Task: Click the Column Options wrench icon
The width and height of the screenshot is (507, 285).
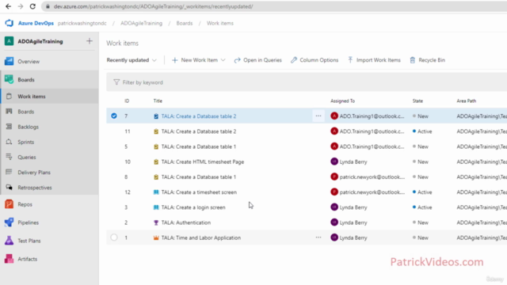Action: click(x=294, y=60)
